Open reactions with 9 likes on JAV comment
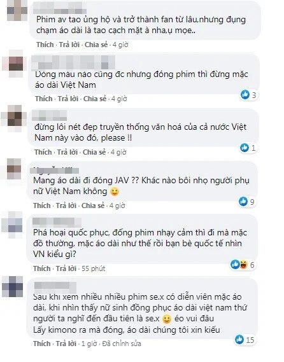284x362 pixels. (x=247, y=202)
